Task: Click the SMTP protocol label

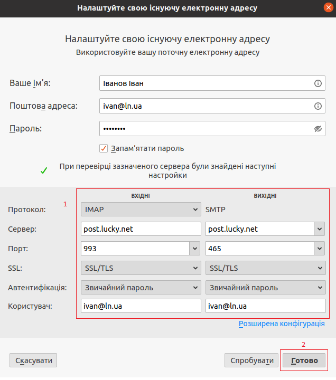Action: (216, 210)
